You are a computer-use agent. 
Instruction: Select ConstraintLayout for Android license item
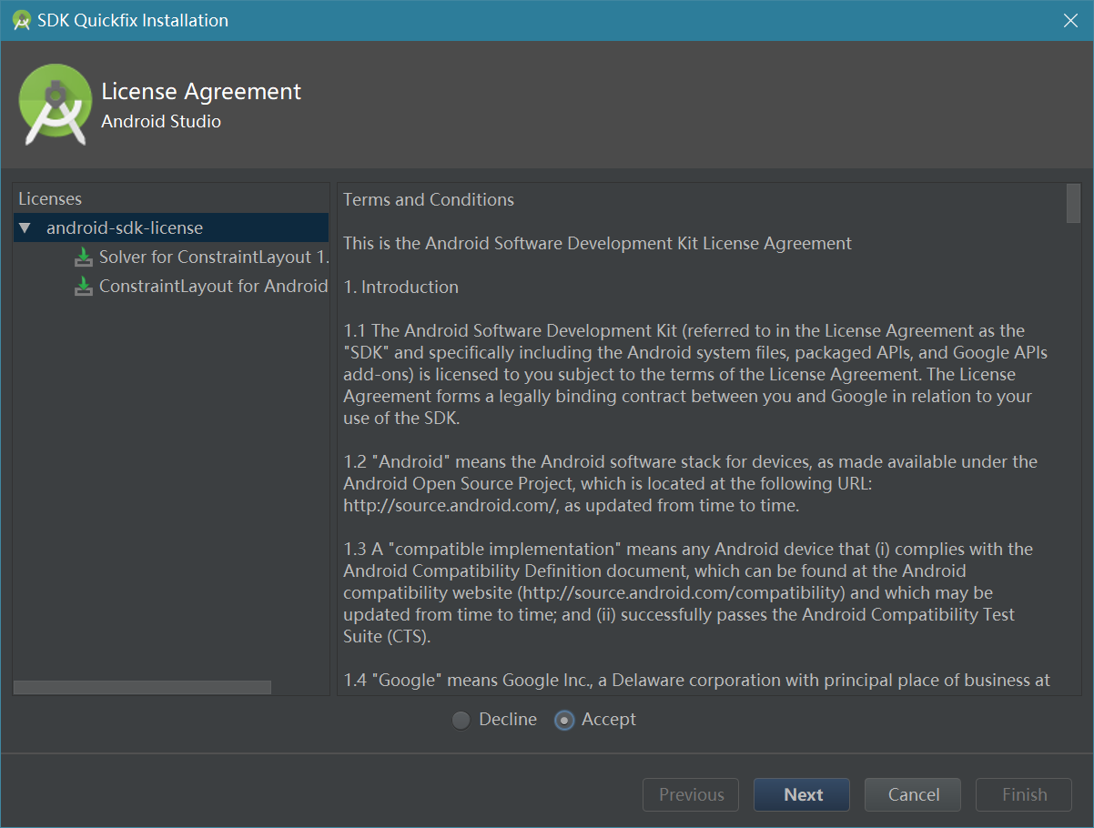click(x=213, y=287)
